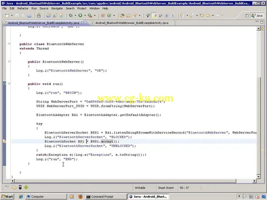Click the Next Annotation arrow icon
The height and width of the screenshot is (200, 267).
click(x=182, y=16)
